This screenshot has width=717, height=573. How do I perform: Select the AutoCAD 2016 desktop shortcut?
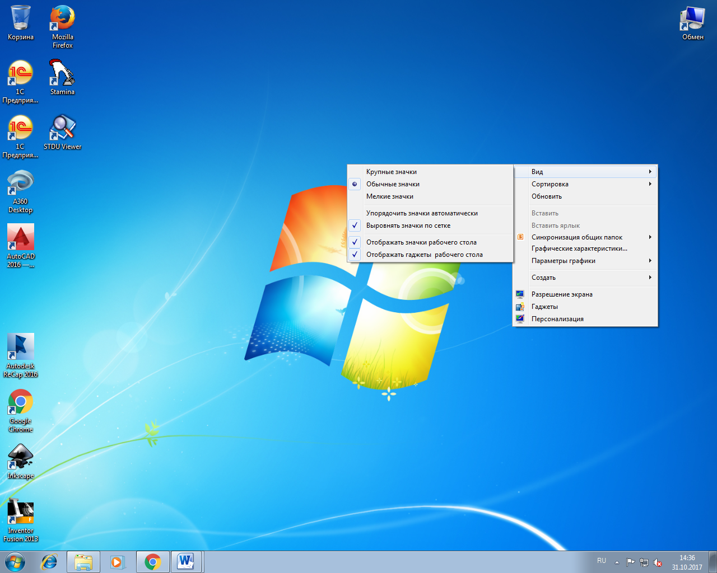tap(21, 246)
